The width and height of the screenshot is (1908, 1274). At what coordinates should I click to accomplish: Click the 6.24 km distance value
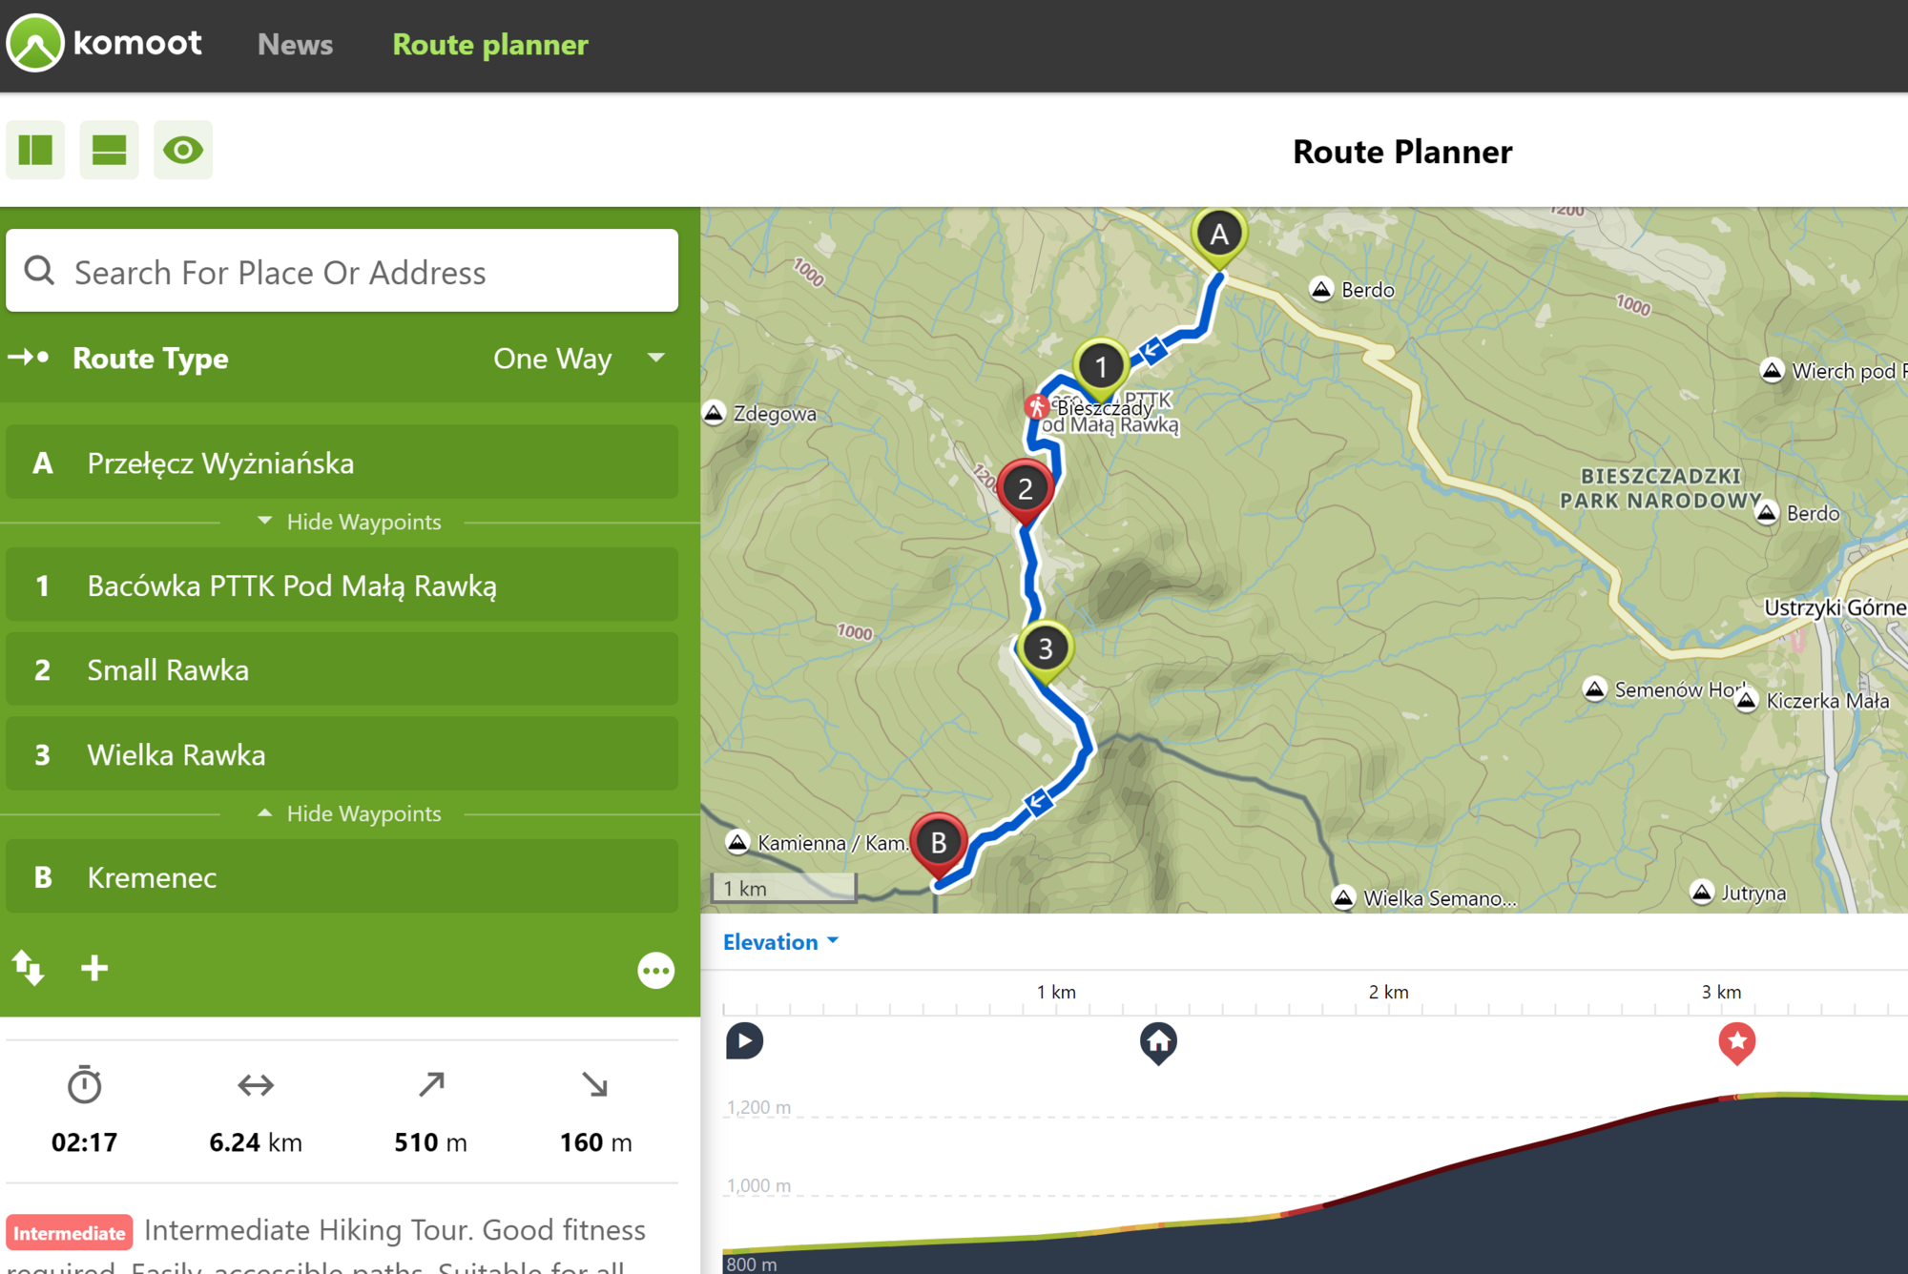[256, 1142]
